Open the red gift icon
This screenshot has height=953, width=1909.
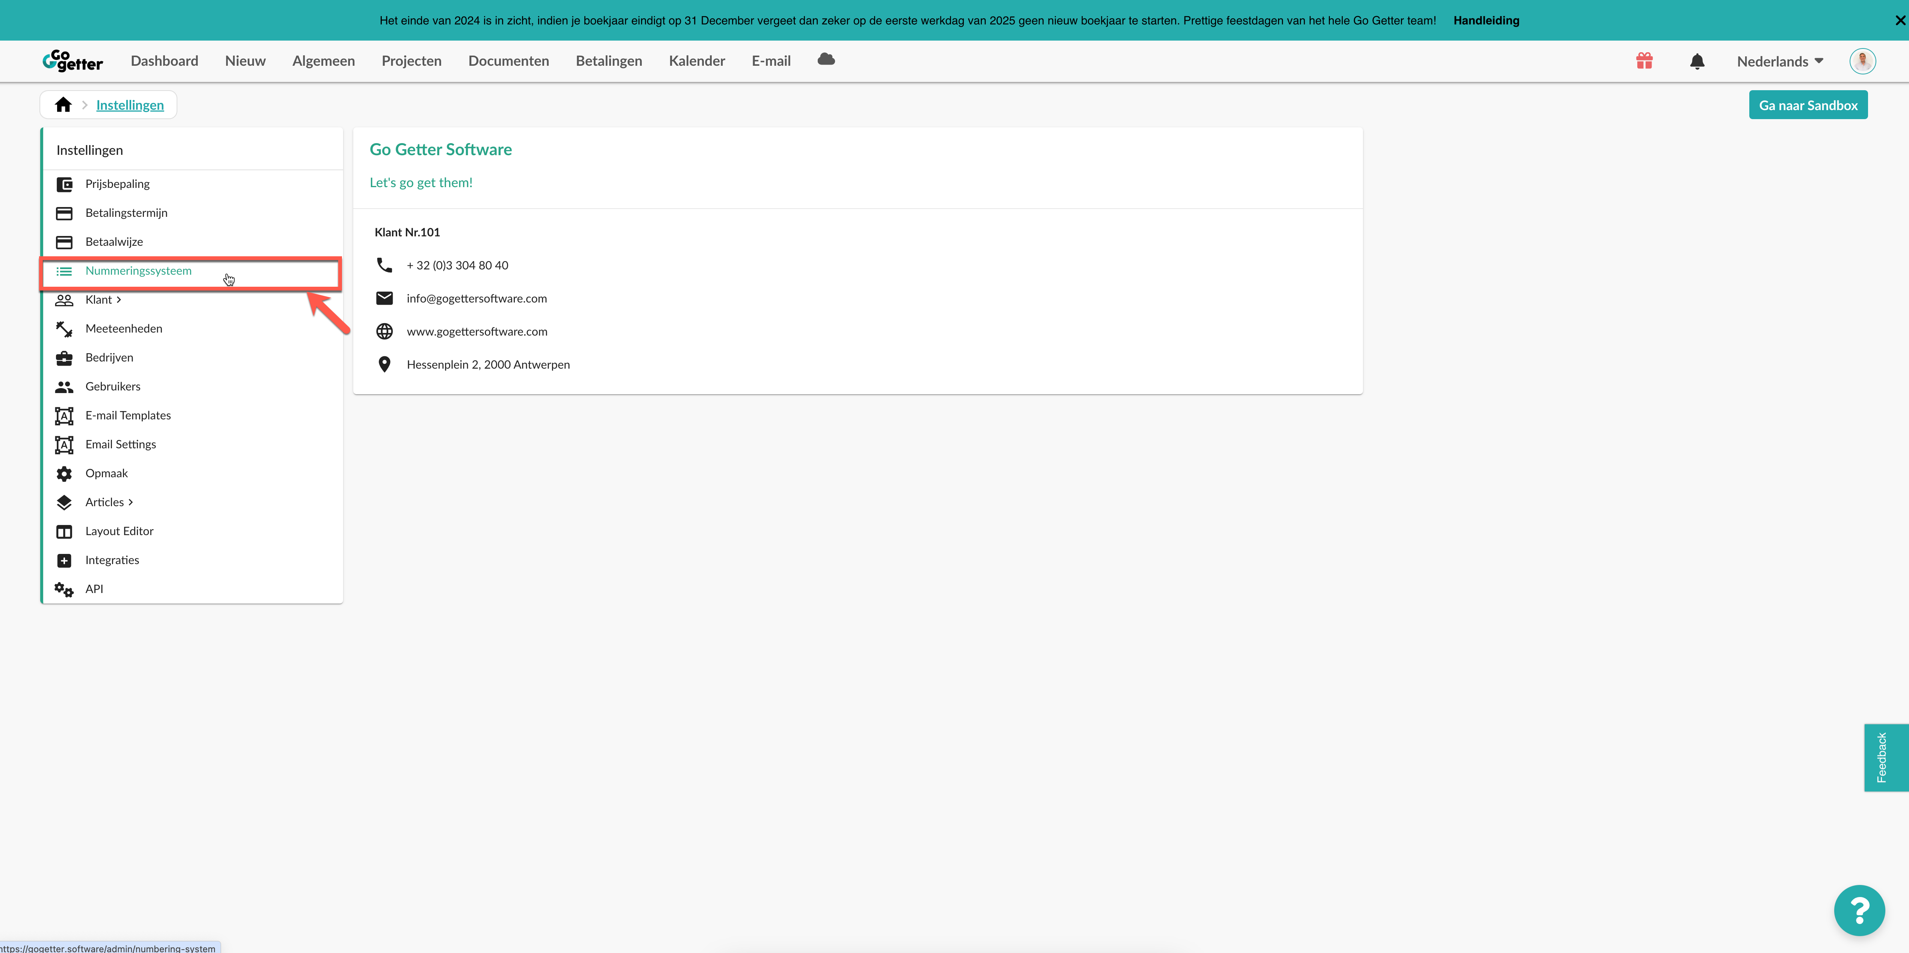pyautogui.click(x=1644, y=61)
